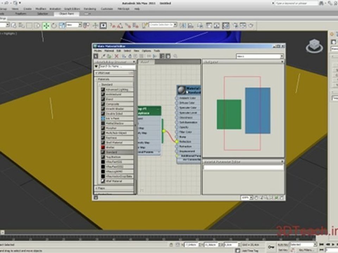Open the Options menu in Slate editor
Viewport: 338px width, 253px height.
click(146, 51)
